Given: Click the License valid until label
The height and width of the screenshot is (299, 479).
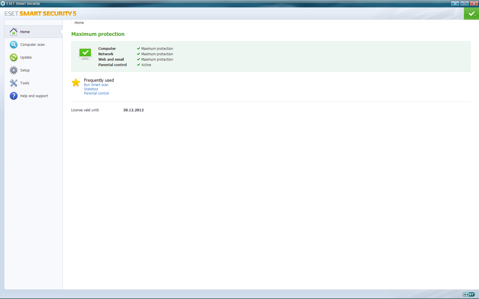Looking at the screenshot, I should click(x=85, y=110).
